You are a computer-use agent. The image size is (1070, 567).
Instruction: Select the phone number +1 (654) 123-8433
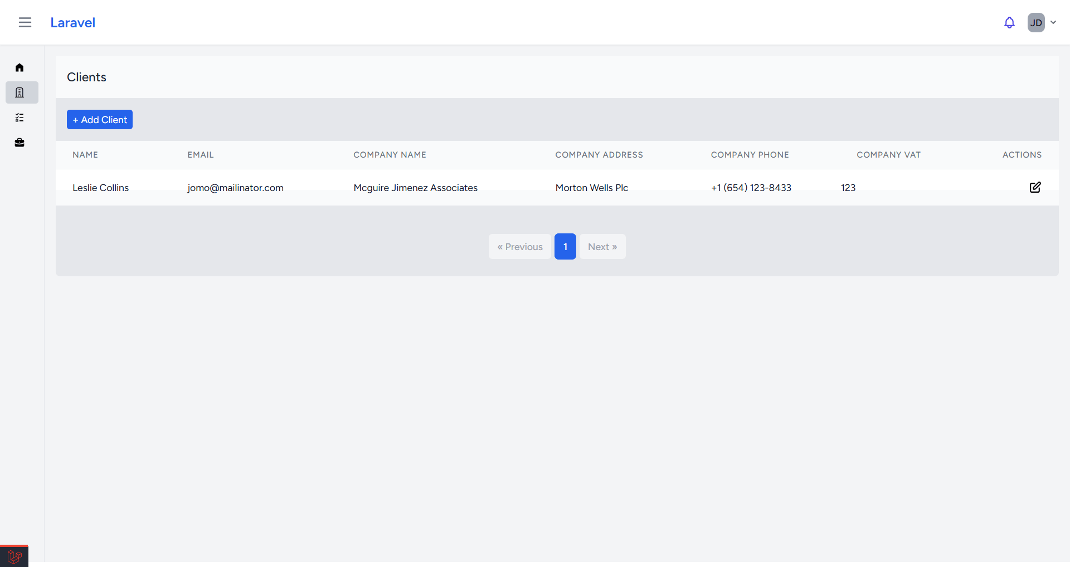point(751,188)
